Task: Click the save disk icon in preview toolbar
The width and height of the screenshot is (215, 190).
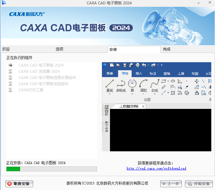Action: click(x=125, y=65)
